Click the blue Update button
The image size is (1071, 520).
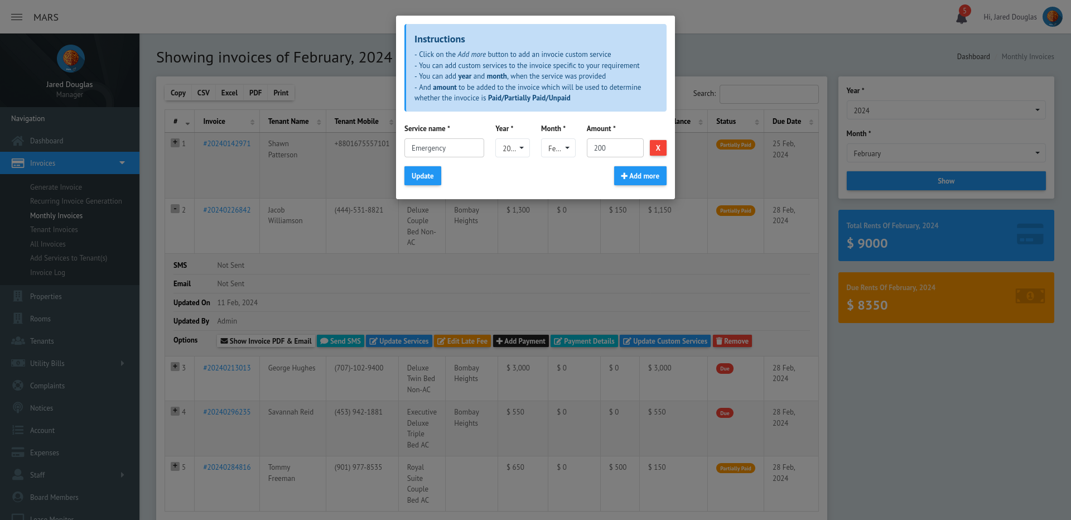[422, 176]
